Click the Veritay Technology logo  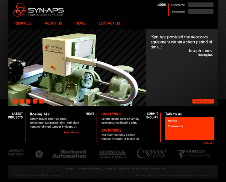tap(194, 154)
